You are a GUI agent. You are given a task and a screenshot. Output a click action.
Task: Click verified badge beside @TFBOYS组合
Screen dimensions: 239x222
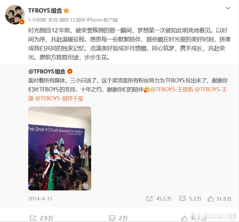point(70,71)
